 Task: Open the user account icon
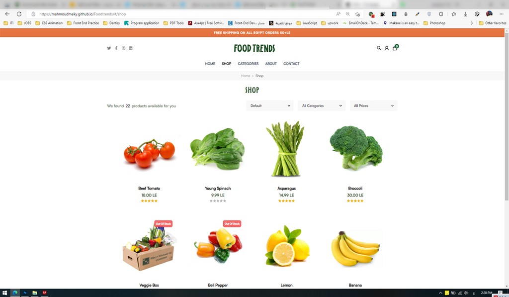(387, 48)
